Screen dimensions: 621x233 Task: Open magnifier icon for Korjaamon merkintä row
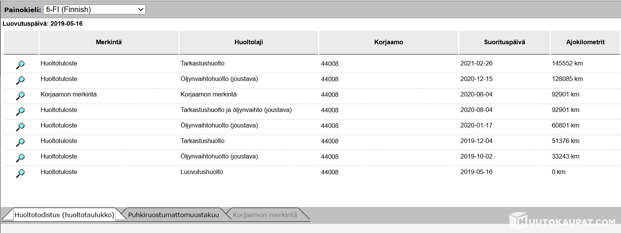click(x=20, y=96)
